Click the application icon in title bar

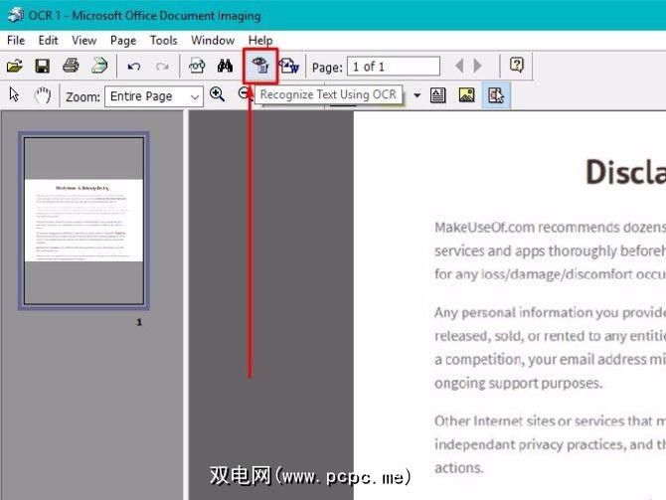coord(15,15)
